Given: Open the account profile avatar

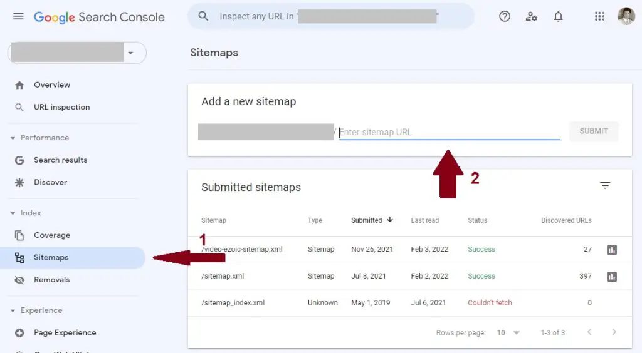Looking at the screenshot, I should (x=626, y=16).
